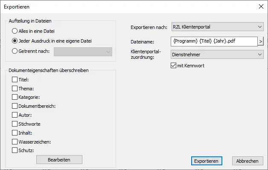The height and width of the screenshot is (170, 268).
Task: Open the 'Getrennt nach' dropdown list
Action: 83,52
